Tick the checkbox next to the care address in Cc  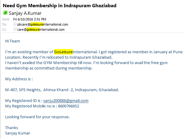pos(15,29)
